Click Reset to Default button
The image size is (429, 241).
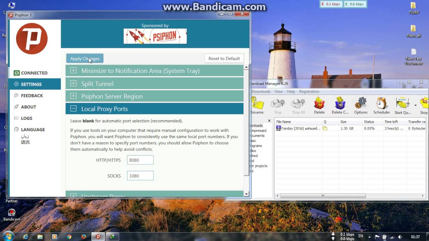click(224, 59)
